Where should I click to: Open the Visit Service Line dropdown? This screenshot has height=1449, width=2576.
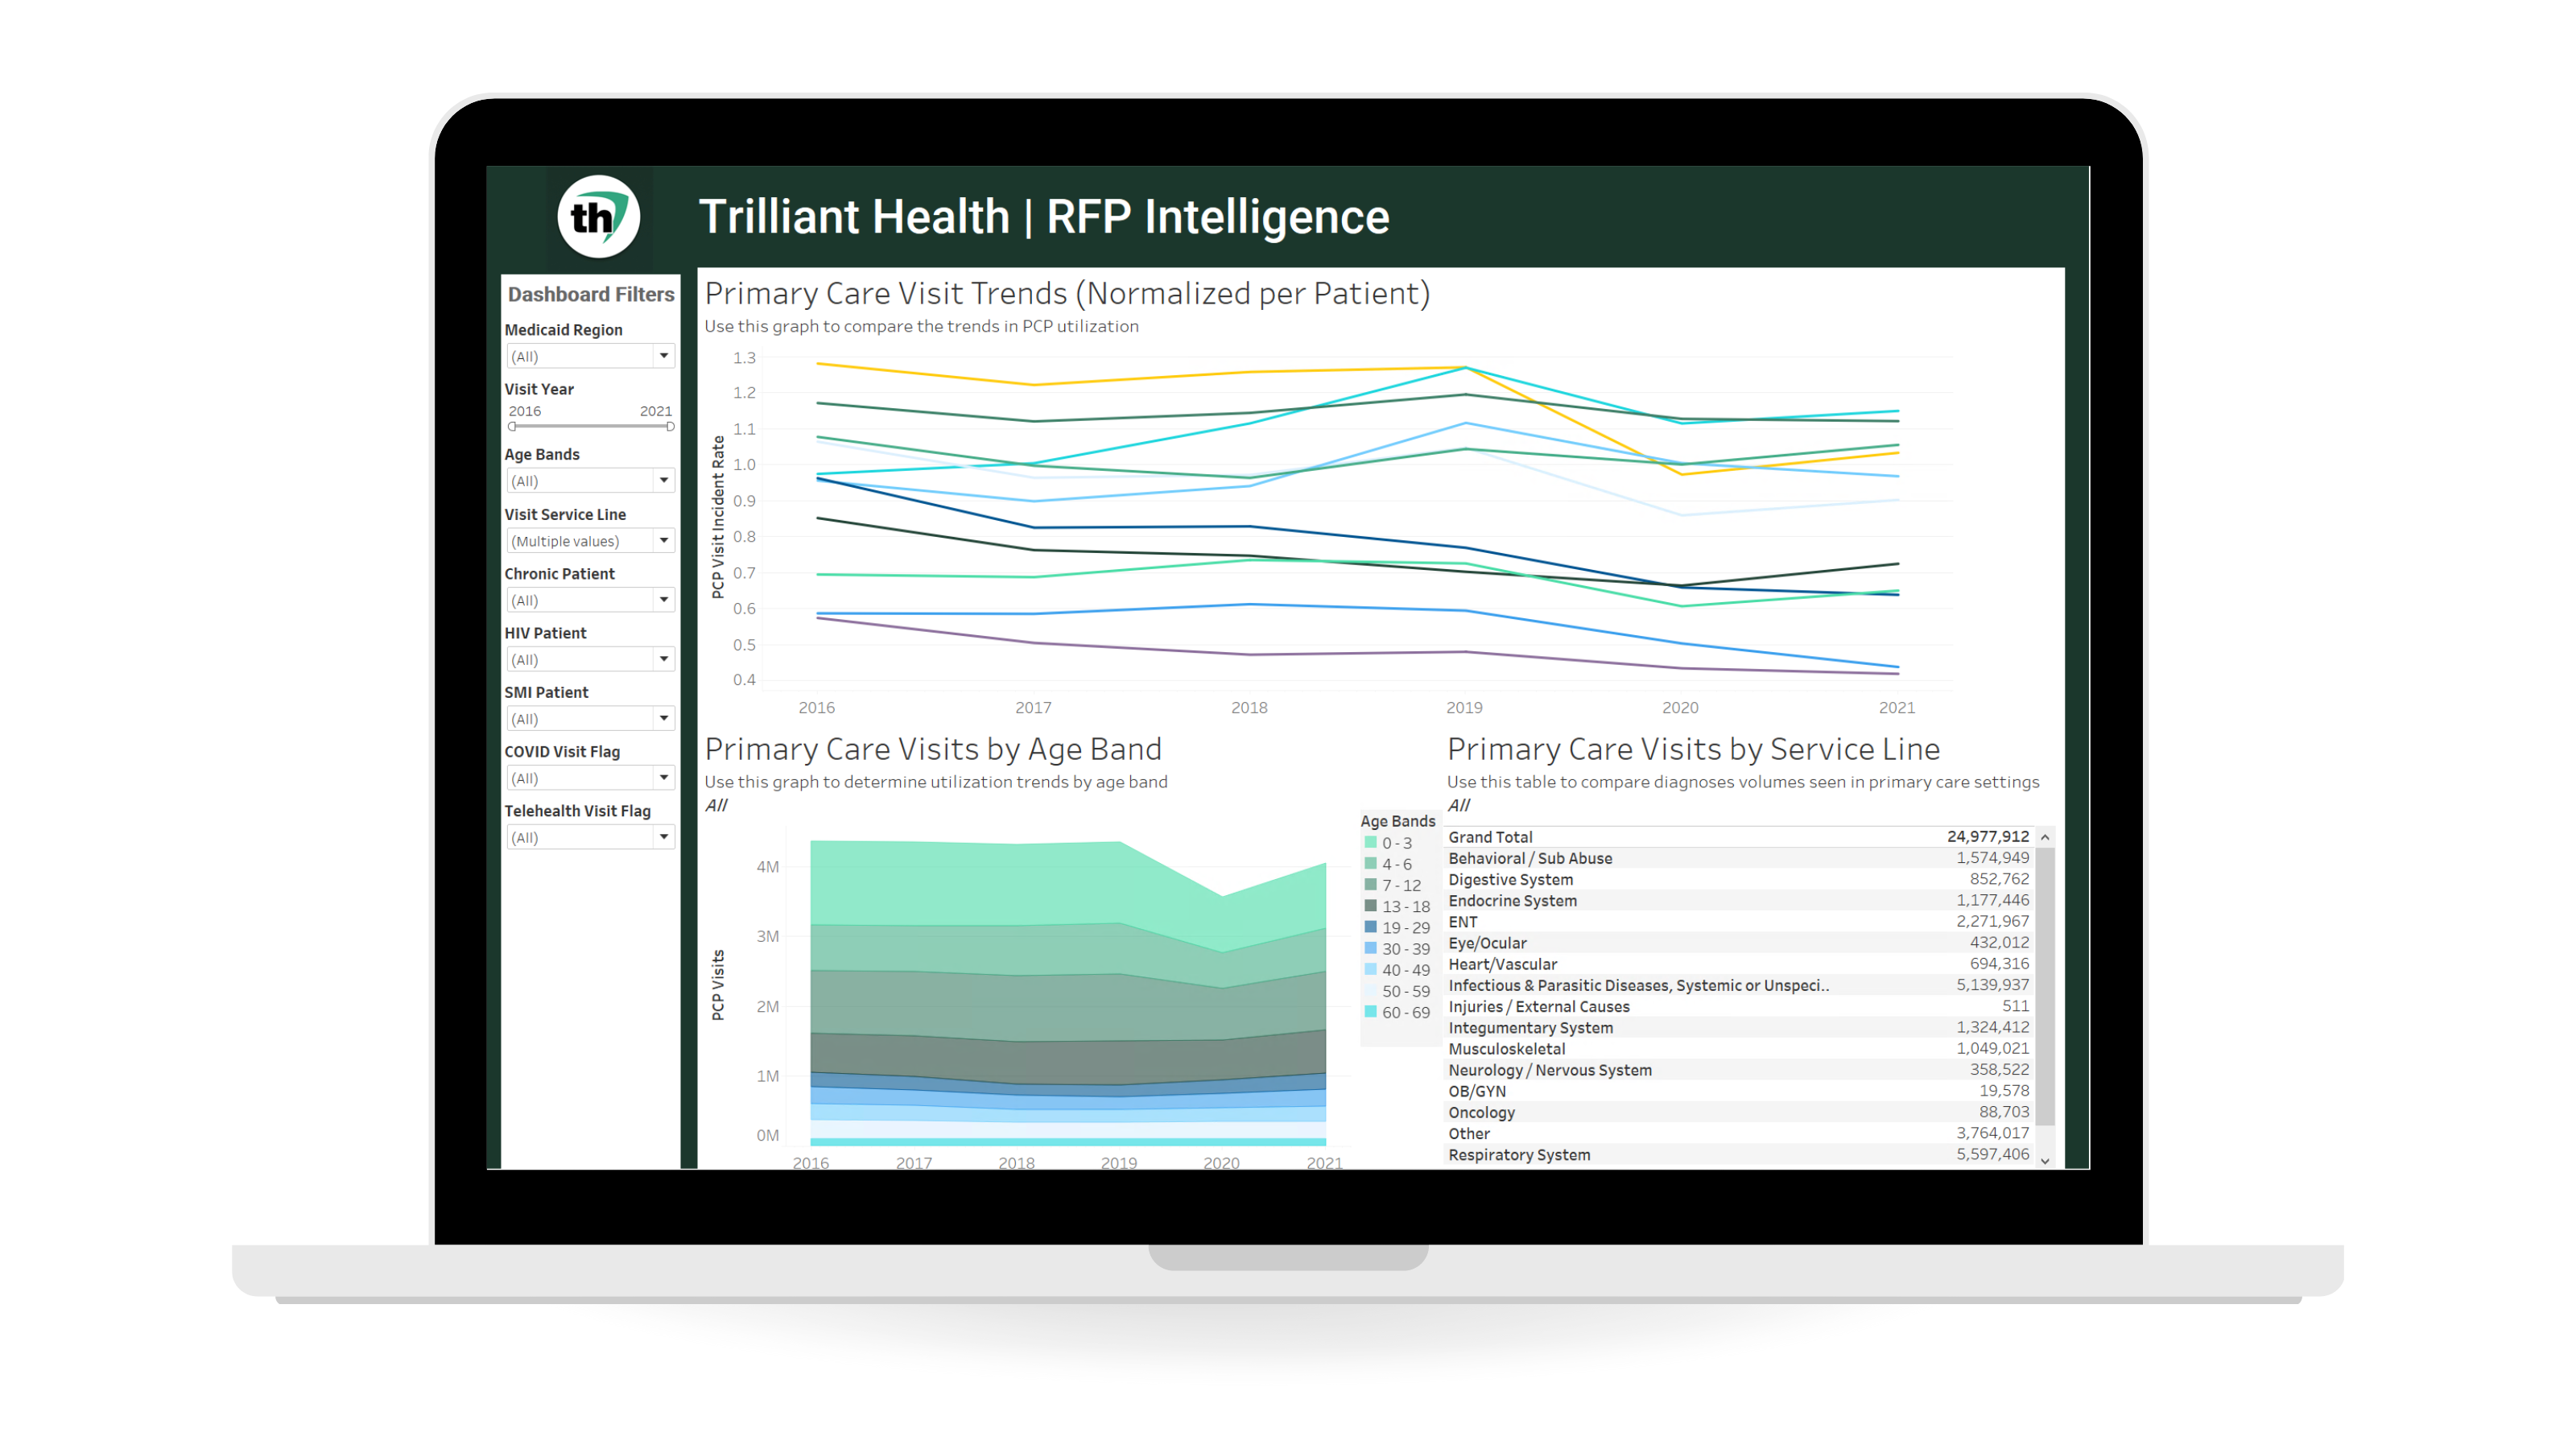[590, 541]
